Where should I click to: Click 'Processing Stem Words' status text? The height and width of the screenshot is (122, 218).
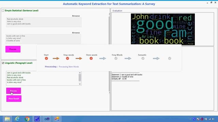(69, 67)
